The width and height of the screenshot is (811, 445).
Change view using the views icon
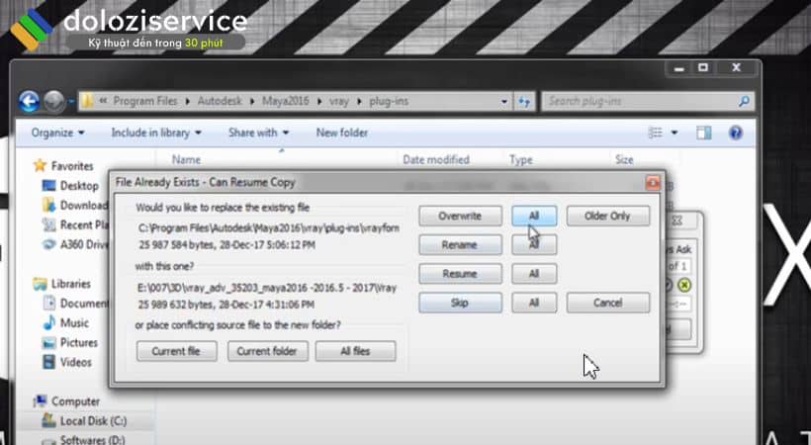pos(655,133)
